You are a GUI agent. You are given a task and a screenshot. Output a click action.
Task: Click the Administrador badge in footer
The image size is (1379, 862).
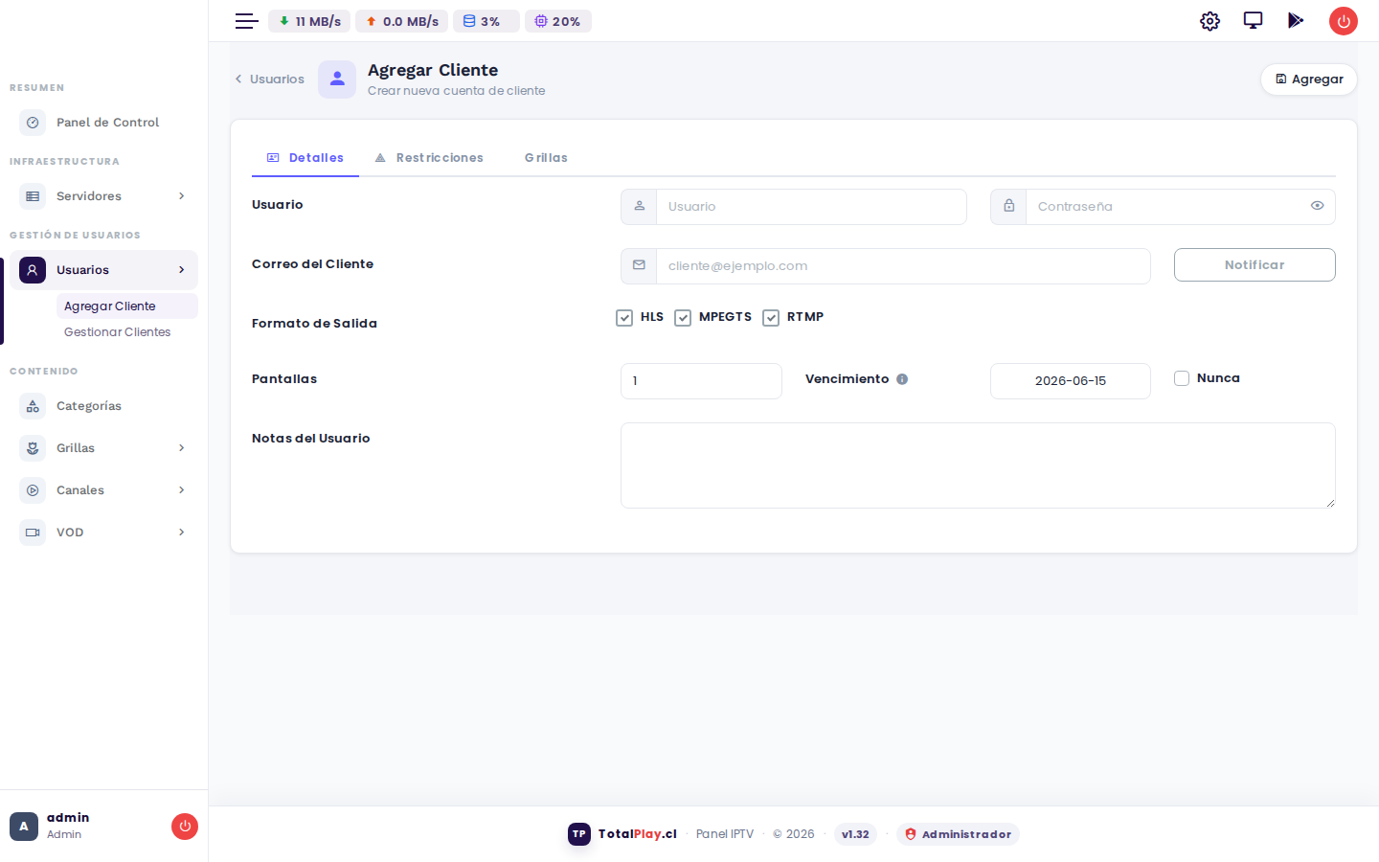coord(958,834)
